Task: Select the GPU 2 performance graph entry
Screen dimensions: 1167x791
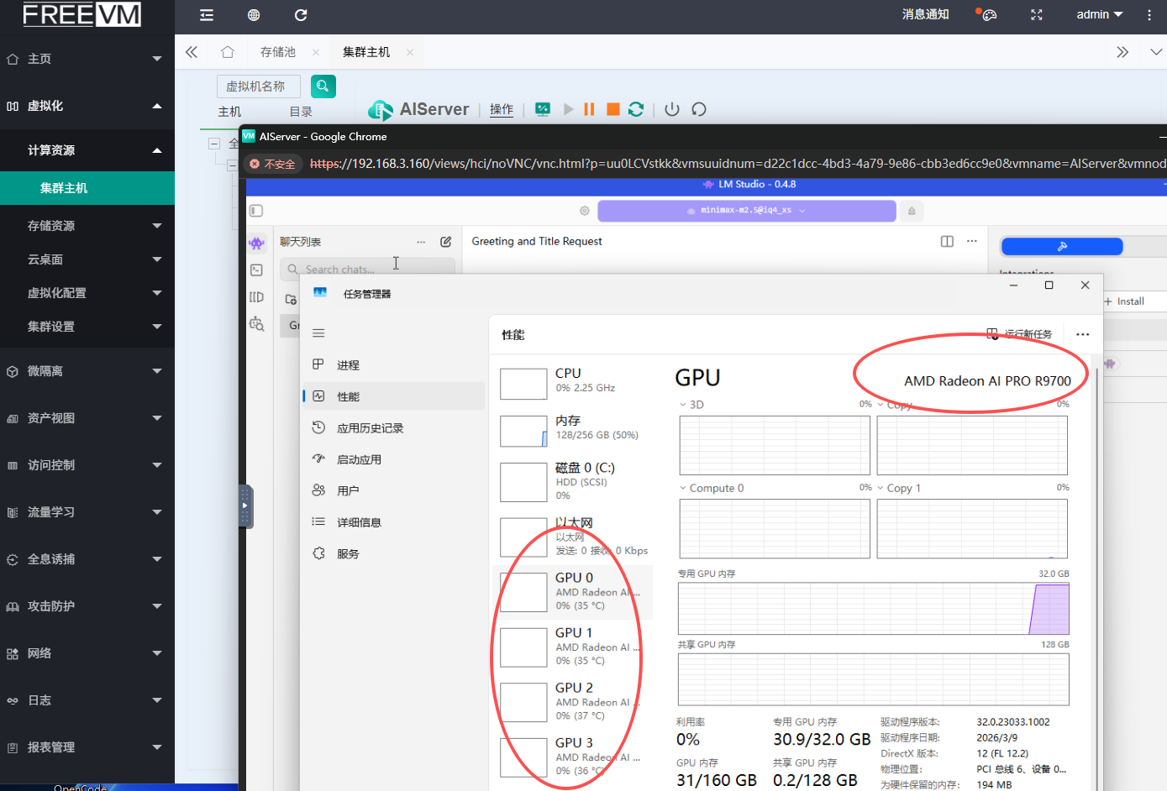Action: 571,702
